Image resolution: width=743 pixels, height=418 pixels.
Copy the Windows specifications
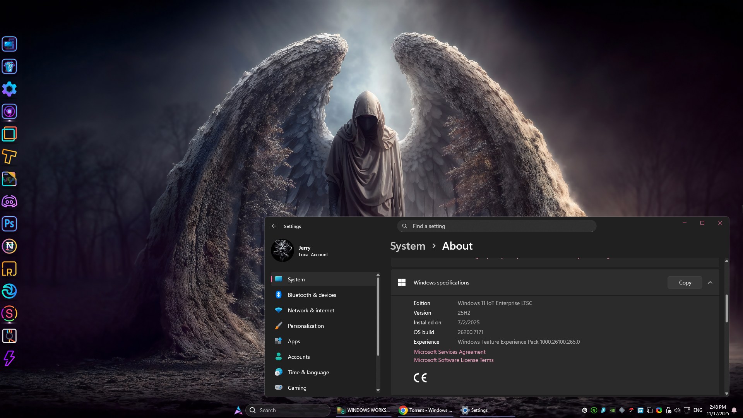coord(685,283)
